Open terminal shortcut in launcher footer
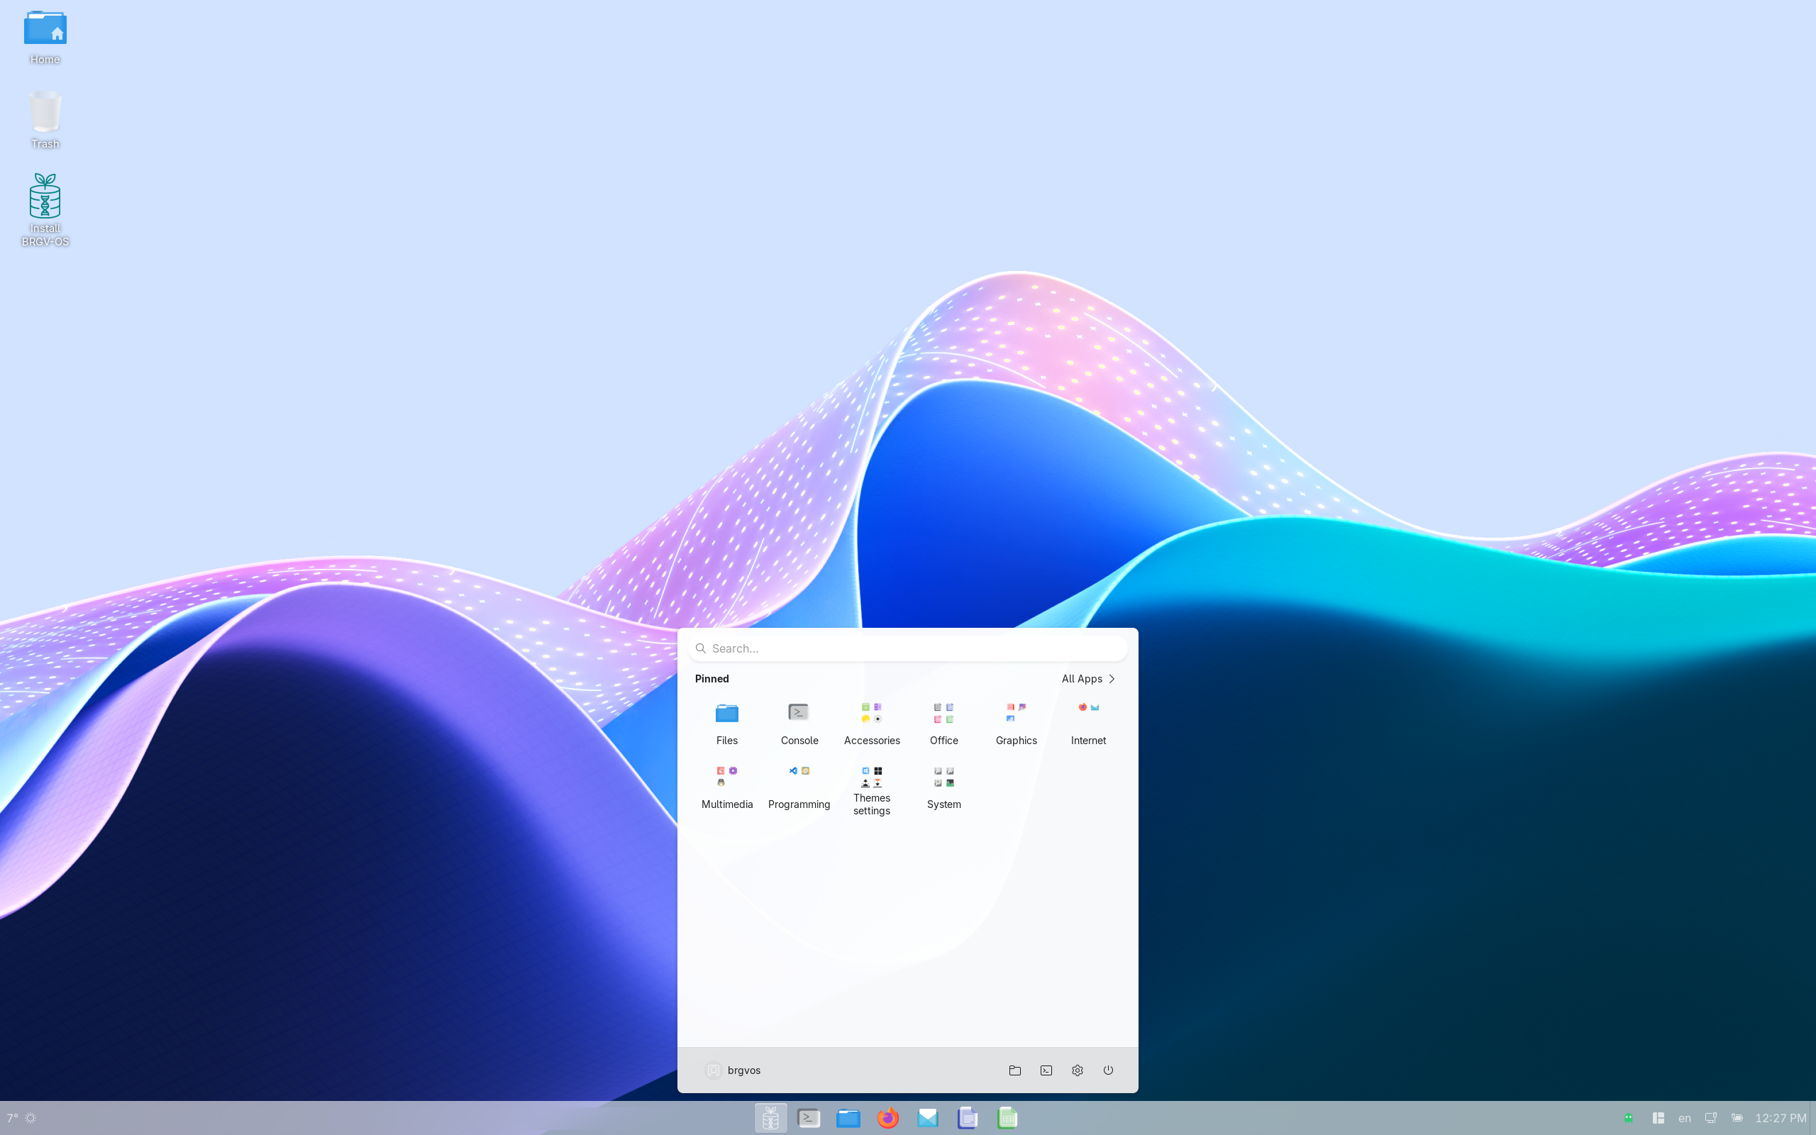The height and width of the screenshot is (1135, 1816). [x=1046, y=1070]
